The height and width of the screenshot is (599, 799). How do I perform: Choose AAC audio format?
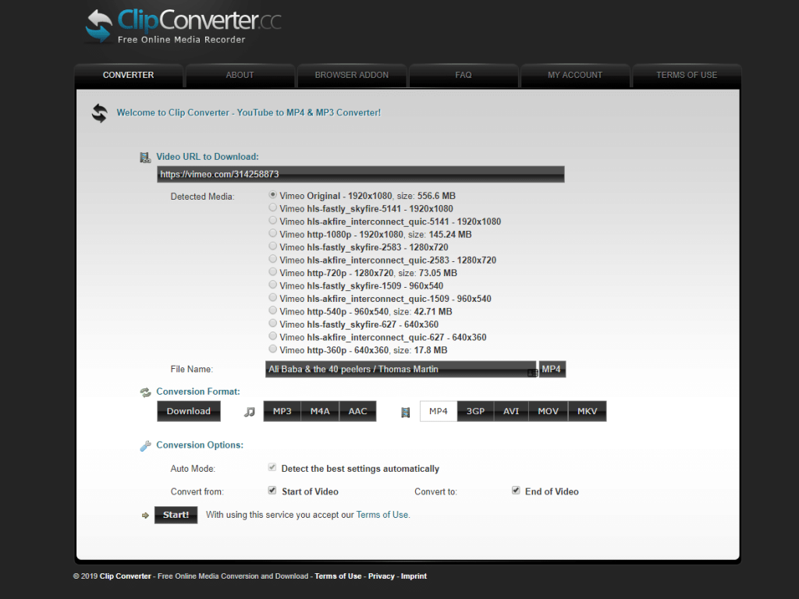[x=357, y=412]
